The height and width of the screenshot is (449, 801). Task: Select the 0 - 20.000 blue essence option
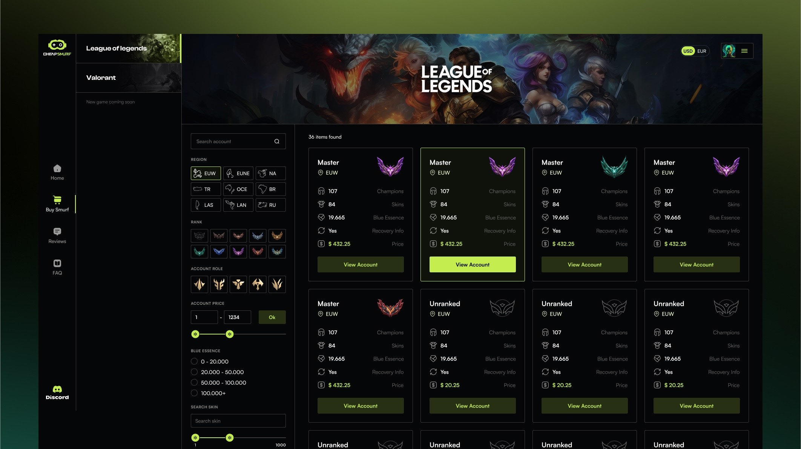(194, 361)
